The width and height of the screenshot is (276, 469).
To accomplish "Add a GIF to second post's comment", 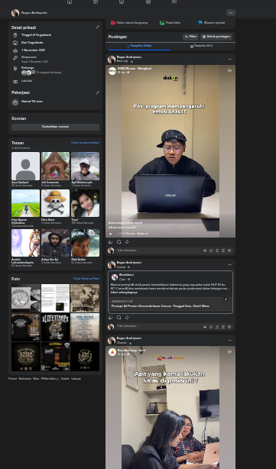I will (223, 327).
